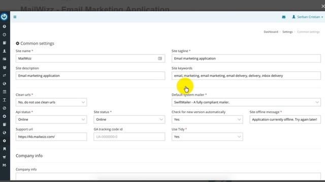Click the Company info section heading
Image resolution: width=325 pixels, height=182 pixels.
(x=29, y=156)
